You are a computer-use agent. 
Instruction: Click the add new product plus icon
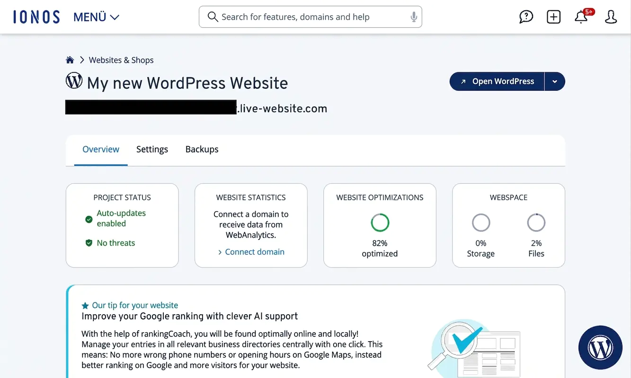click(x=553, y=17)
